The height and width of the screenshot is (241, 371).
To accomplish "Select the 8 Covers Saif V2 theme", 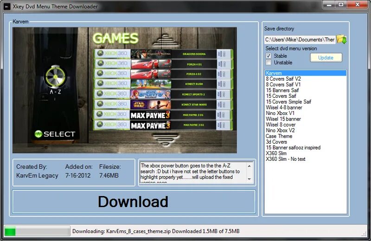I will coord(306,79).
